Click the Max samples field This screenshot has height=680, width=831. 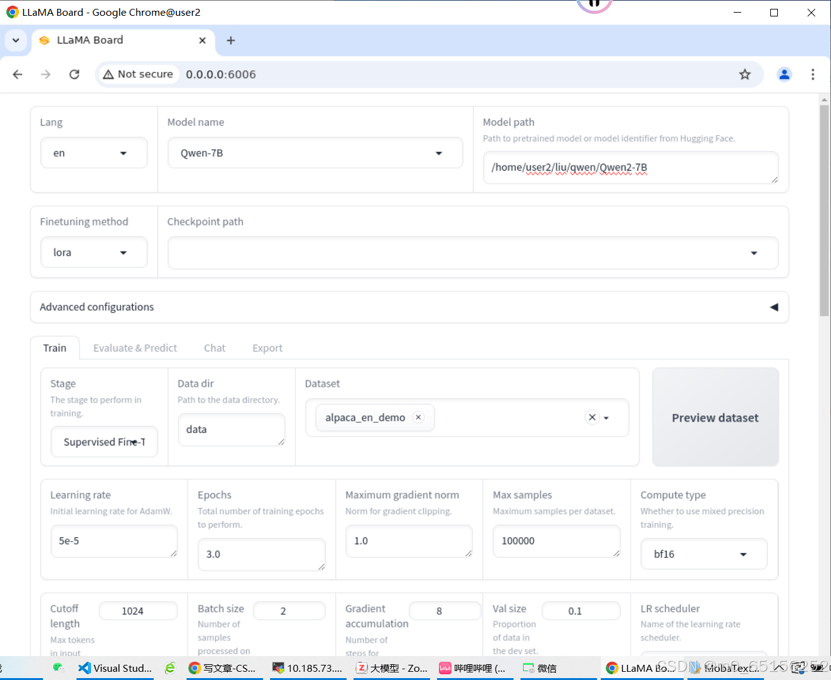tap(557, 541)
